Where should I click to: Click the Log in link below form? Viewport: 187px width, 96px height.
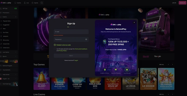(76, 61)
